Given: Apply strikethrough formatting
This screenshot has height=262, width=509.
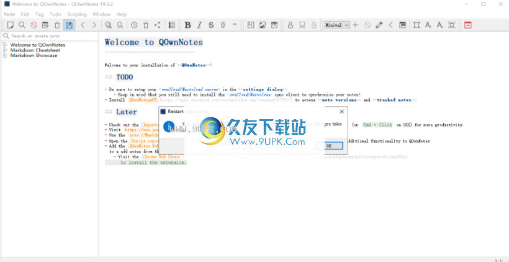Looking at the screenshot, I should (211, 25).
